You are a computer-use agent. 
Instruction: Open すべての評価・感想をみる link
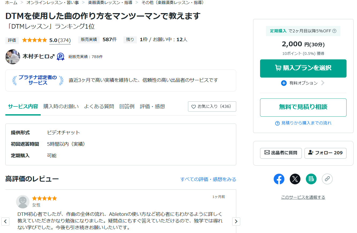(x=208, y=179)
